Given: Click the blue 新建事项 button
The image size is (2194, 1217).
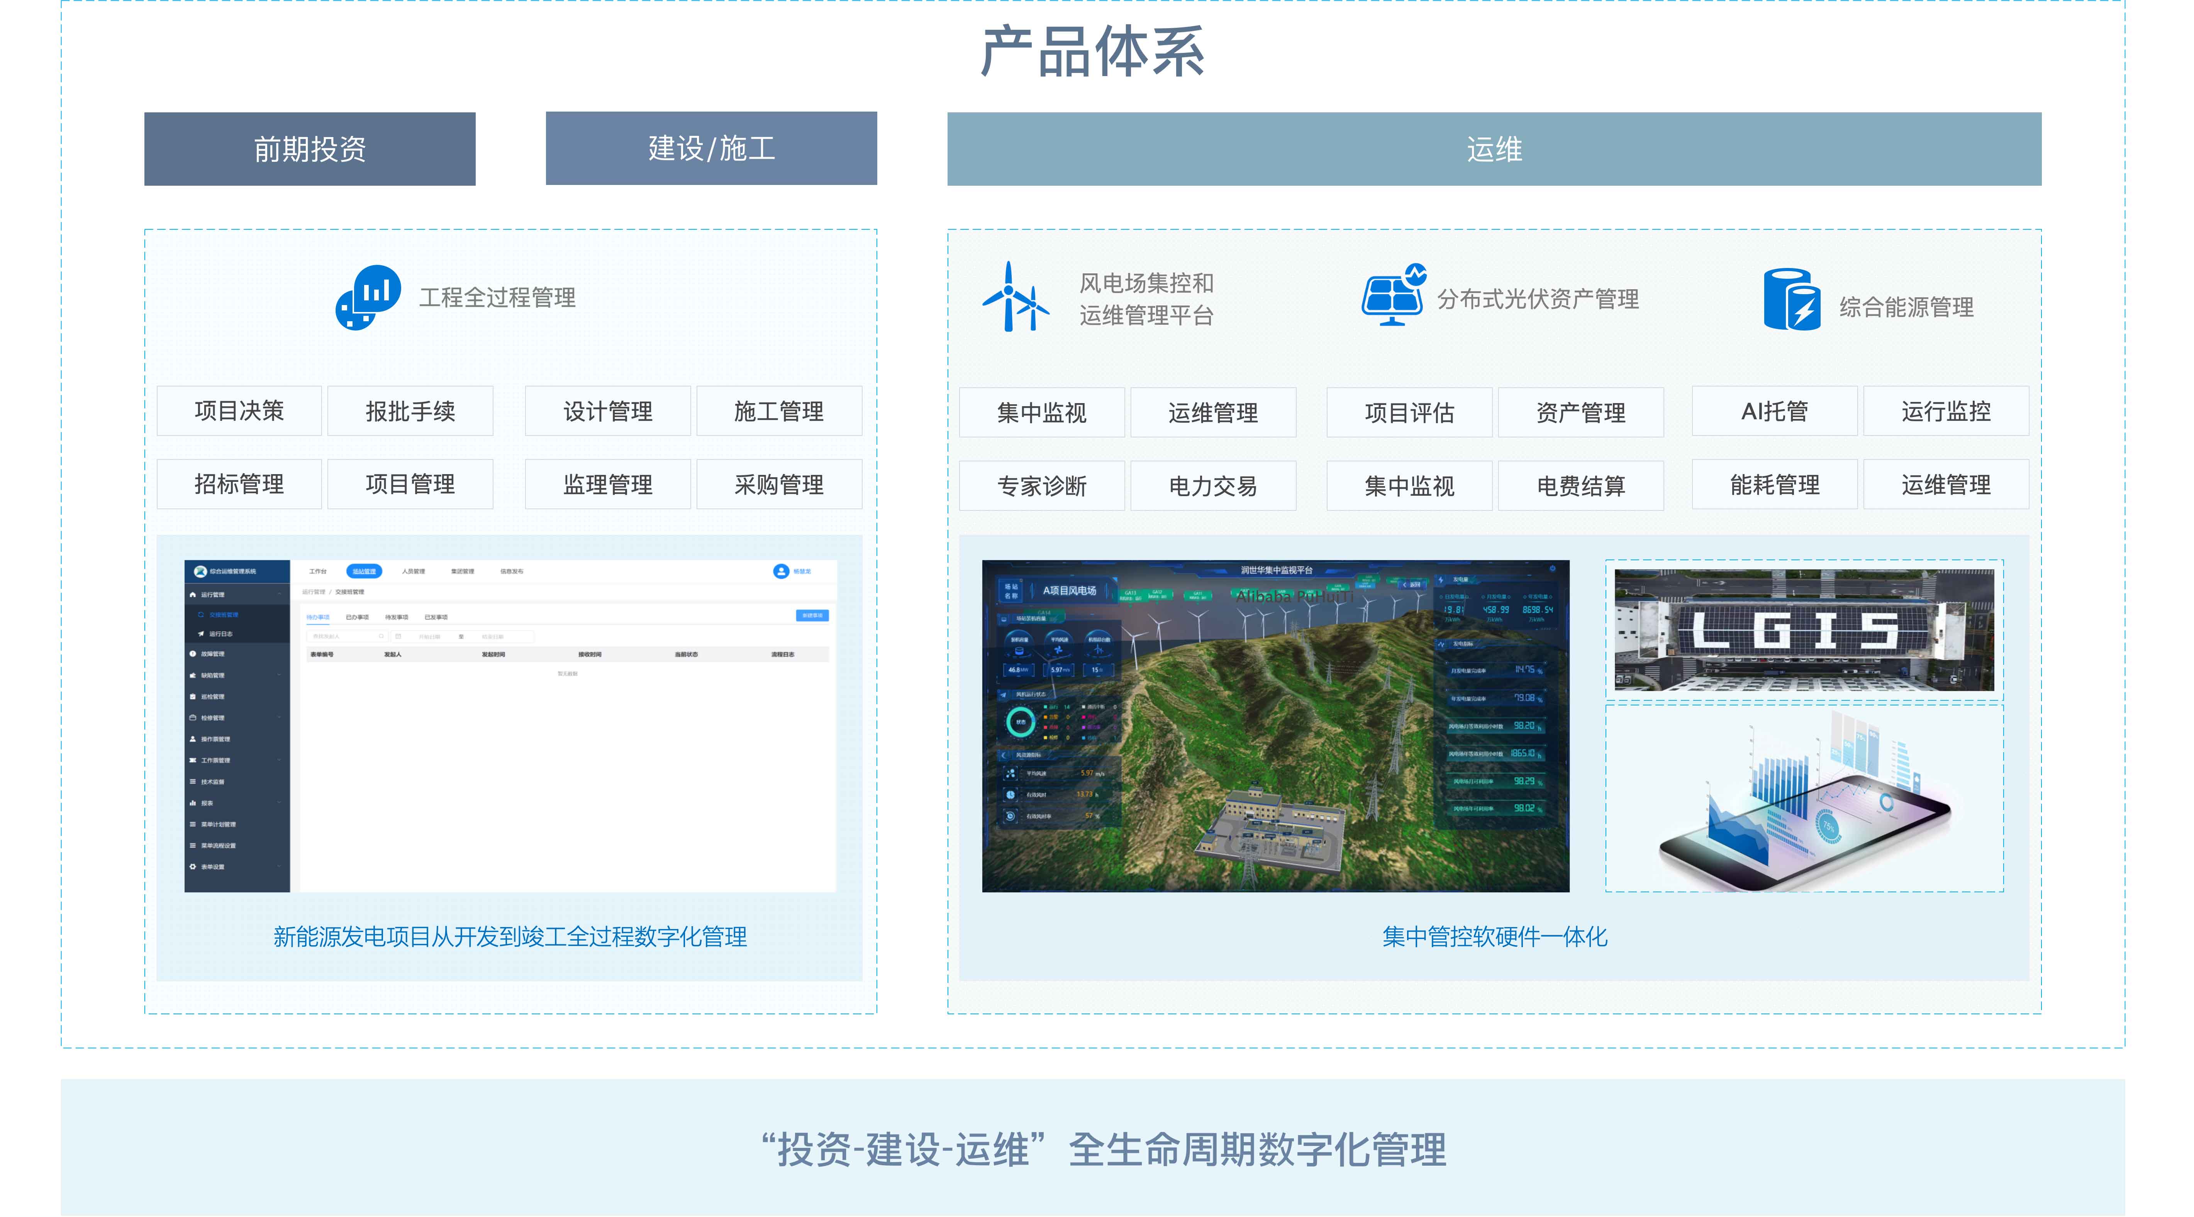Looking at the screenshot, I should [812, 615].
